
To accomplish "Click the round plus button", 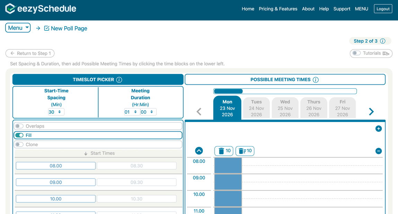I will [379, 129].
